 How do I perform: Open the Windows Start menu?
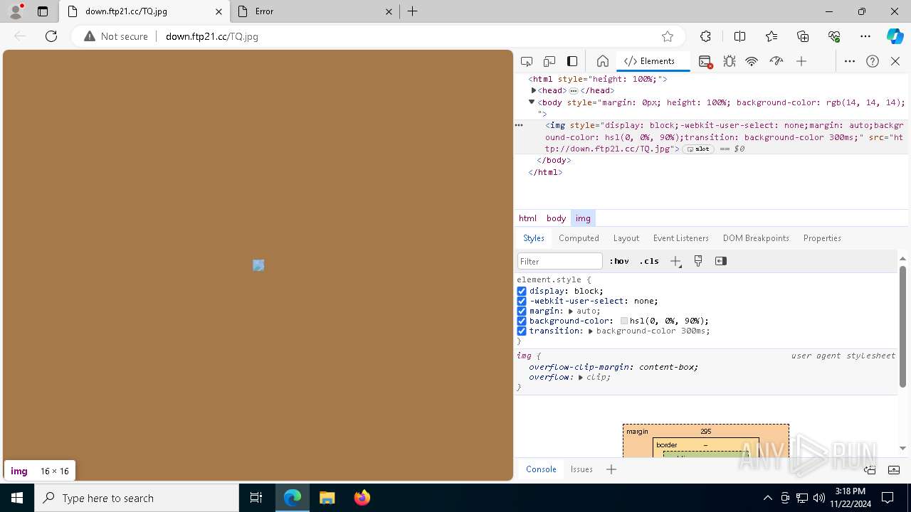coord(17,498)
